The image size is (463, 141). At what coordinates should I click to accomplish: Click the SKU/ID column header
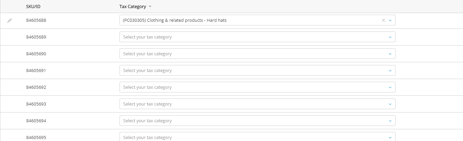click(33, 7)
